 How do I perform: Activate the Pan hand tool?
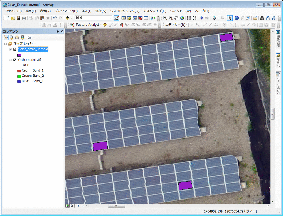click(176, 18)
